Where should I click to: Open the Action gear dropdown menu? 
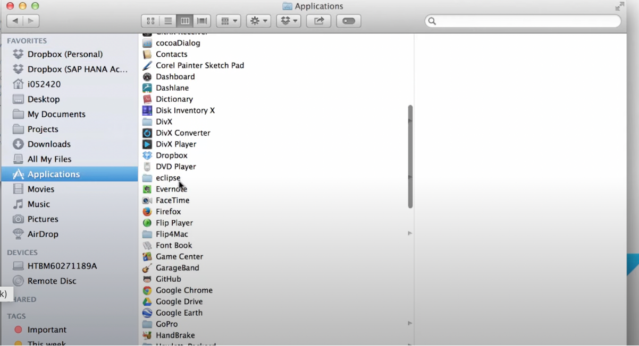[x=258, y=21]
